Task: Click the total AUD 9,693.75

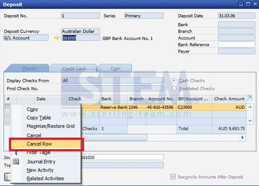Action: 229,129
